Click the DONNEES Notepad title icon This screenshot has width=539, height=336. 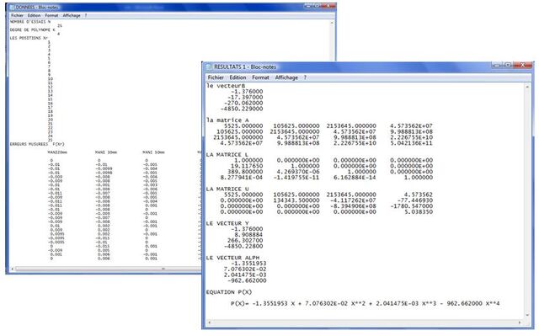point(12,8)
